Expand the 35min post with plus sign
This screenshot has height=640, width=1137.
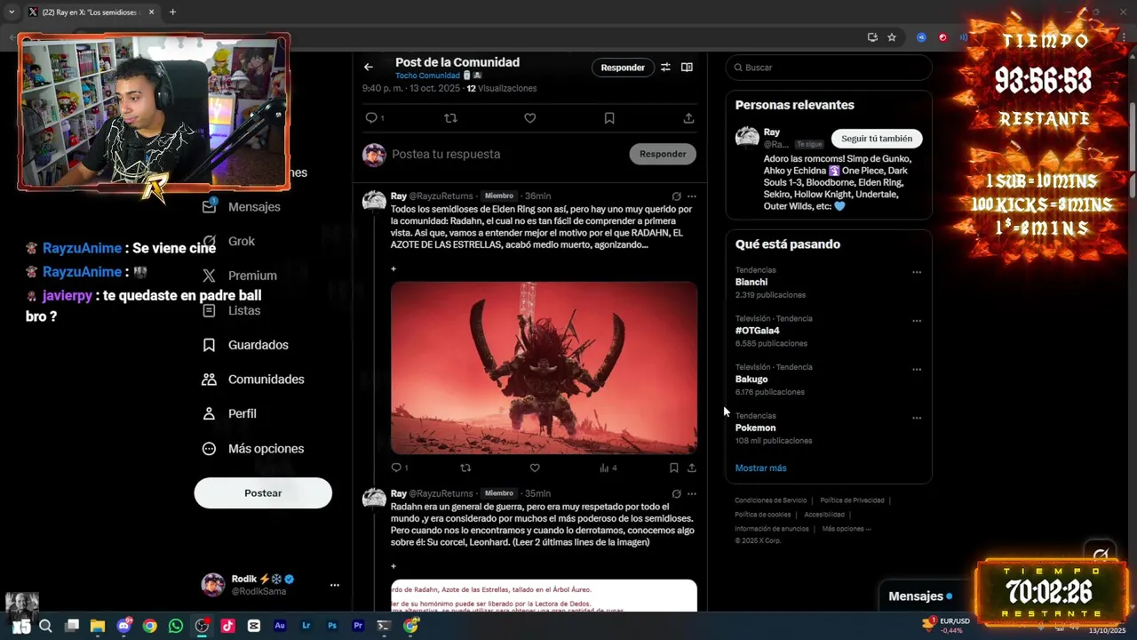tap(394, 565)
